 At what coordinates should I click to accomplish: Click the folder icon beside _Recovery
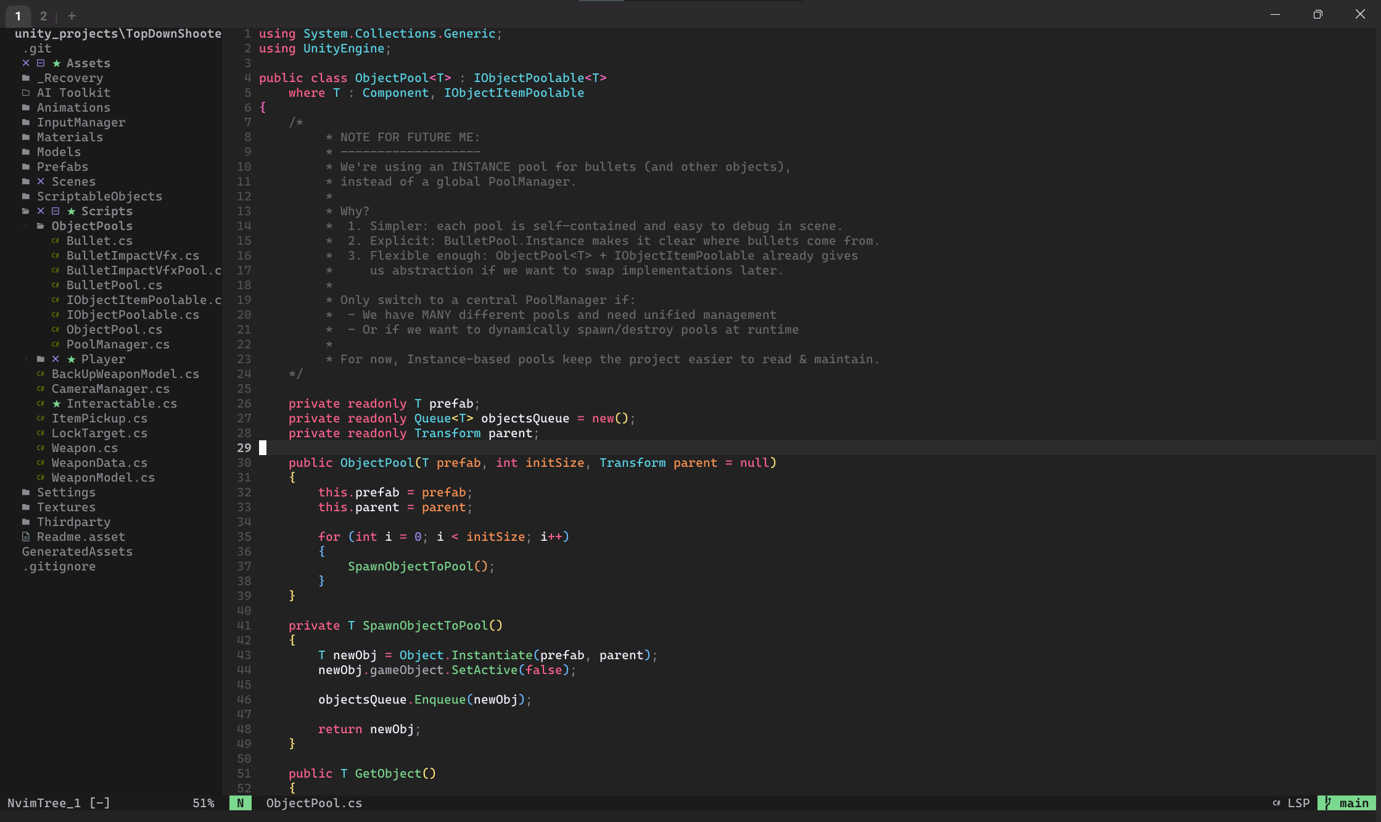[26, 78]
